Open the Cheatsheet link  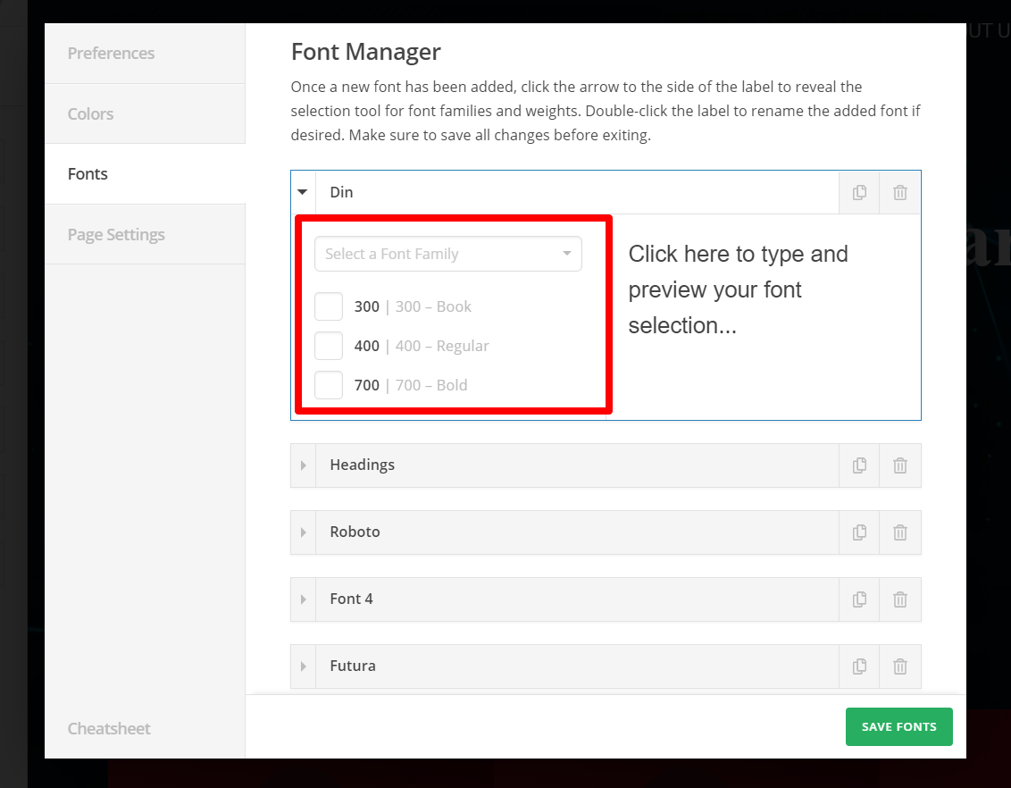point(109,728)
